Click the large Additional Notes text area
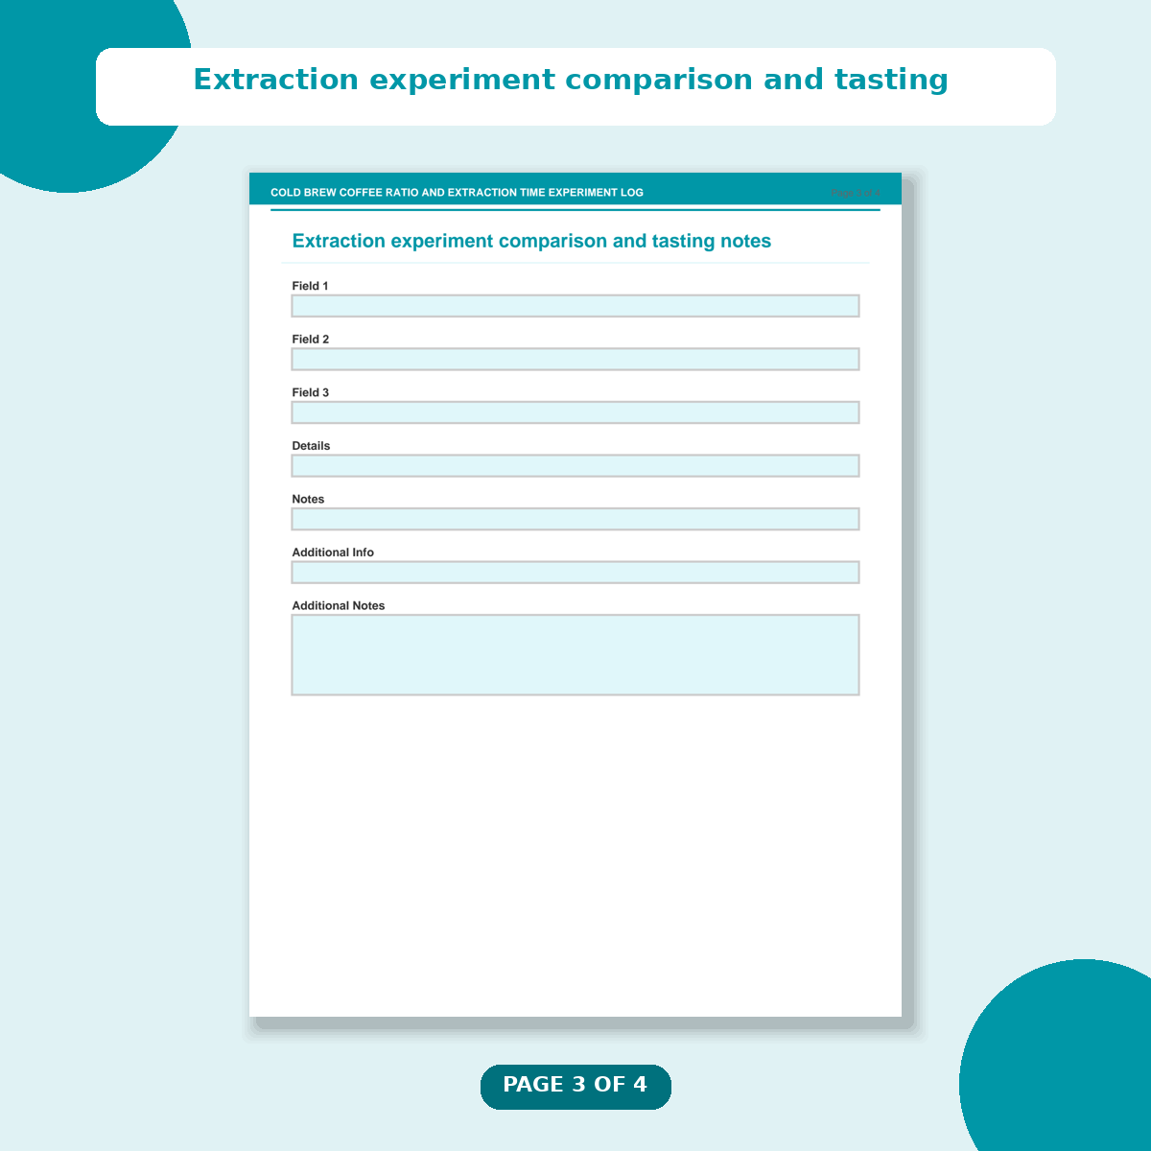The width and height of the screenshot is (1151, 1151). coord(575,654)
